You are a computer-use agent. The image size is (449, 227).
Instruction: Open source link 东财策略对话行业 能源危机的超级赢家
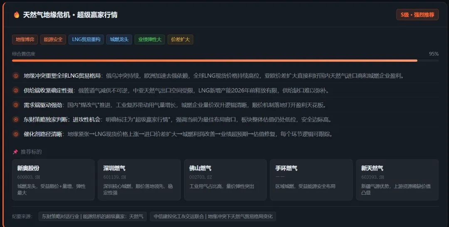point(92,217)
